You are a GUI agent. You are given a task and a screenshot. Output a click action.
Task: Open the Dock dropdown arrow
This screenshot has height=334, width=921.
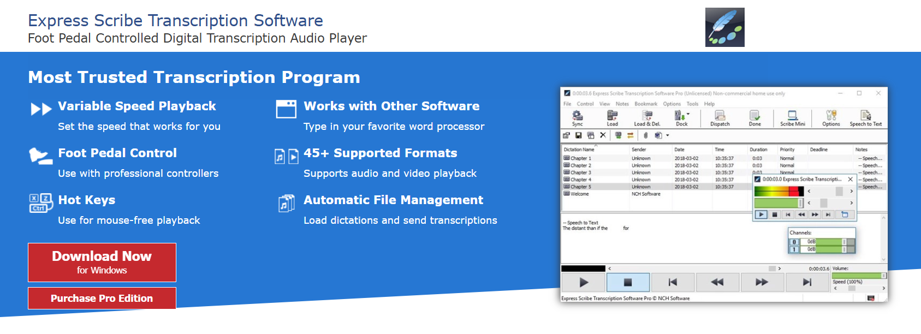point(688,115)
